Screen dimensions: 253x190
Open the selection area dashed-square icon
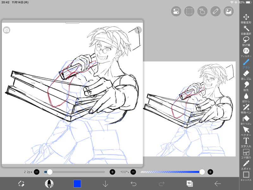(x=189, y=11)
